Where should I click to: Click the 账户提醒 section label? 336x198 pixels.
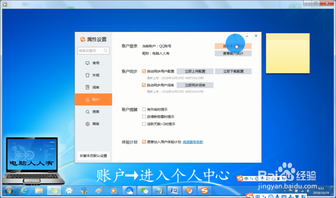pos(129,110)
